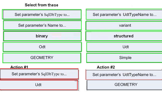Image resolution: width=162 pixels, height=95 pixels.
Task: Click the 'Select from these' heading
Action: pyautogui.click(x=42, y=5)
